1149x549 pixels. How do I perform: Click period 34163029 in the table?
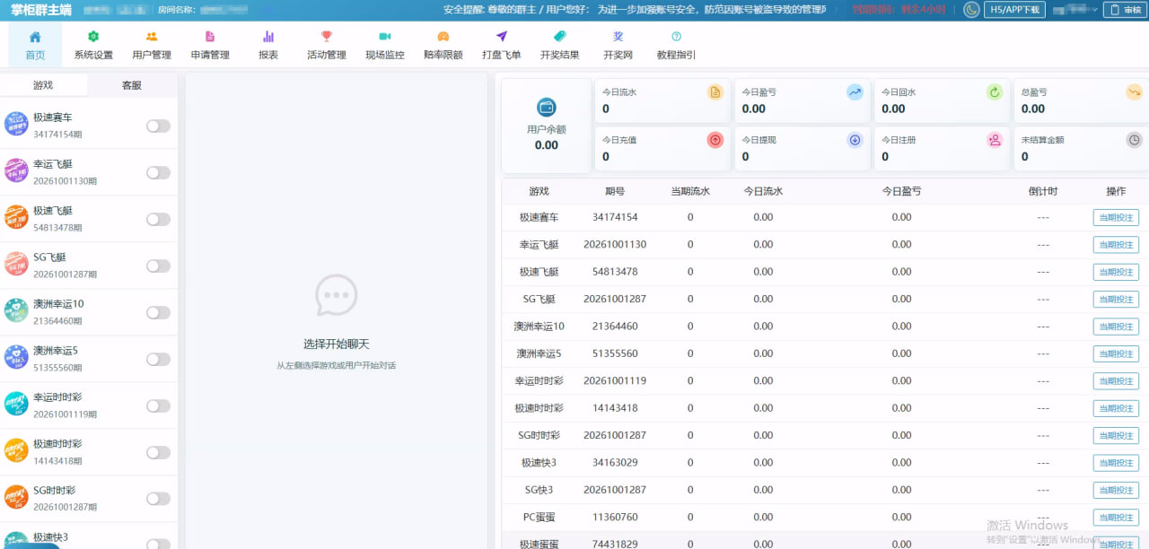coord(615,463)
